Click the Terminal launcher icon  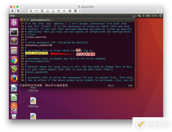click(14, 32)
